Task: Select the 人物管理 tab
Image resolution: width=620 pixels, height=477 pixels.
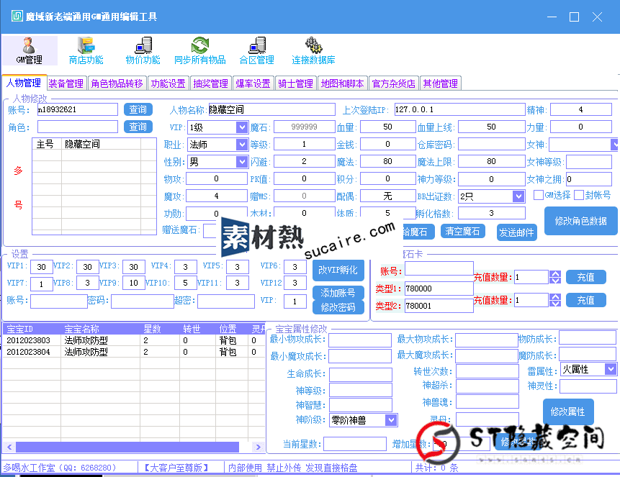Action: pos(24,83)
